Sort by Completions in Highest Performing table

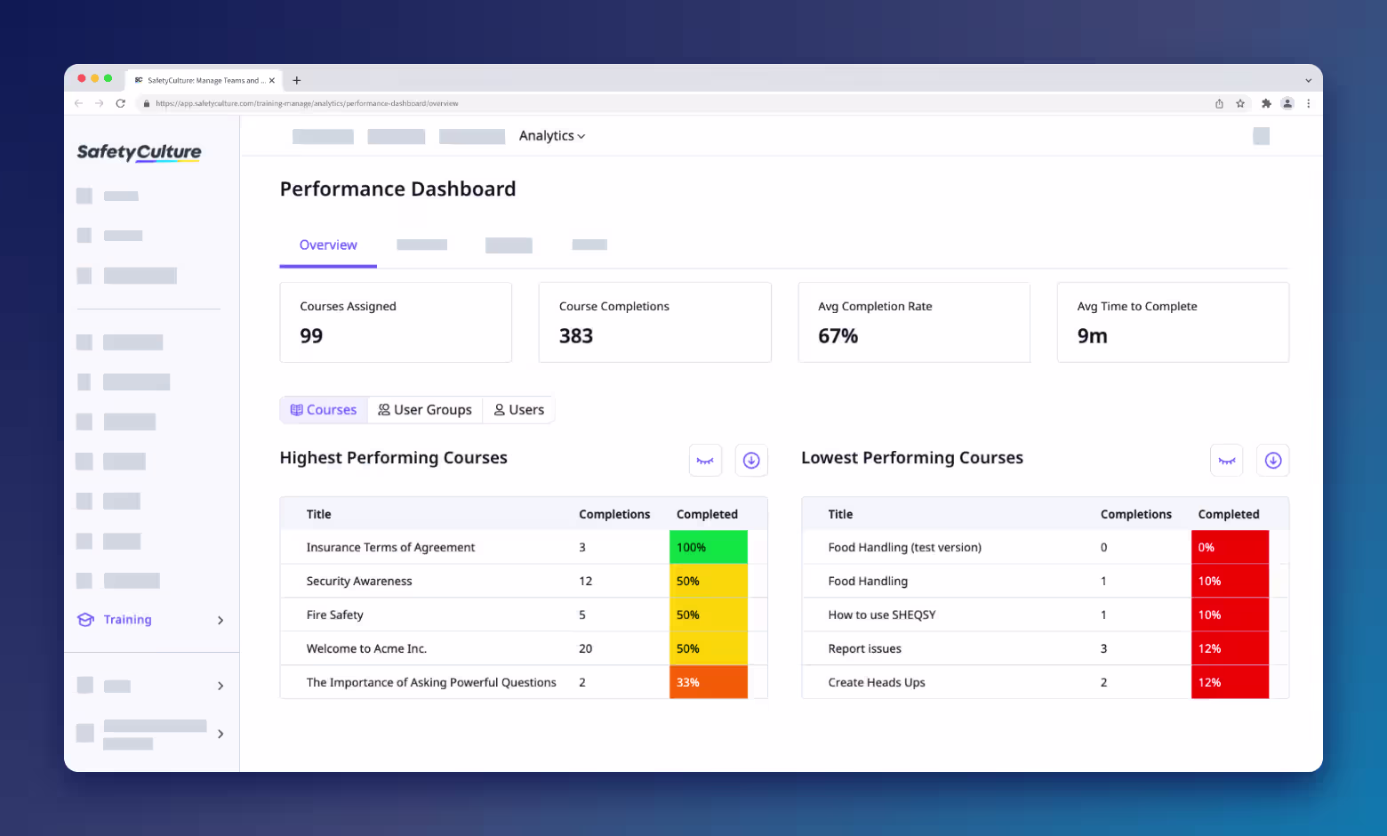pos(614,514)
